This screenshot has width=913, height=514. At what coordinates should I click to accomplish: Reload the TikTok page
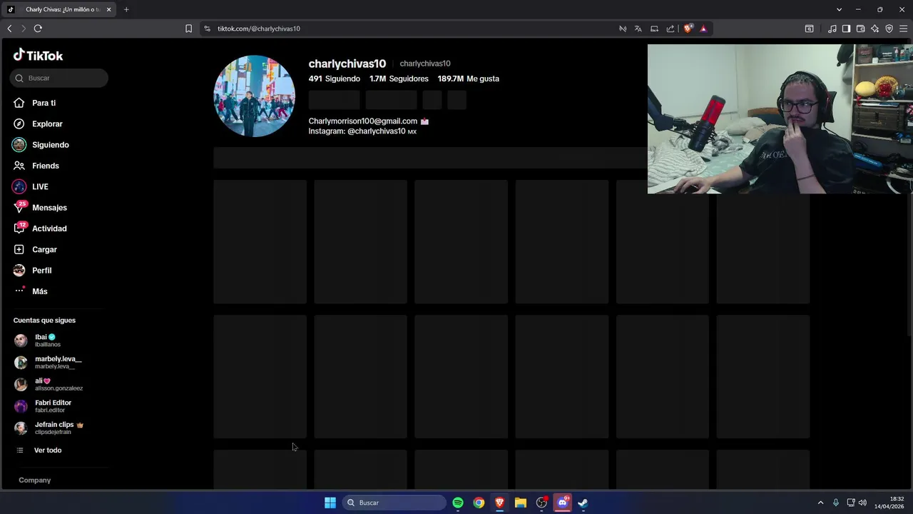38,29
